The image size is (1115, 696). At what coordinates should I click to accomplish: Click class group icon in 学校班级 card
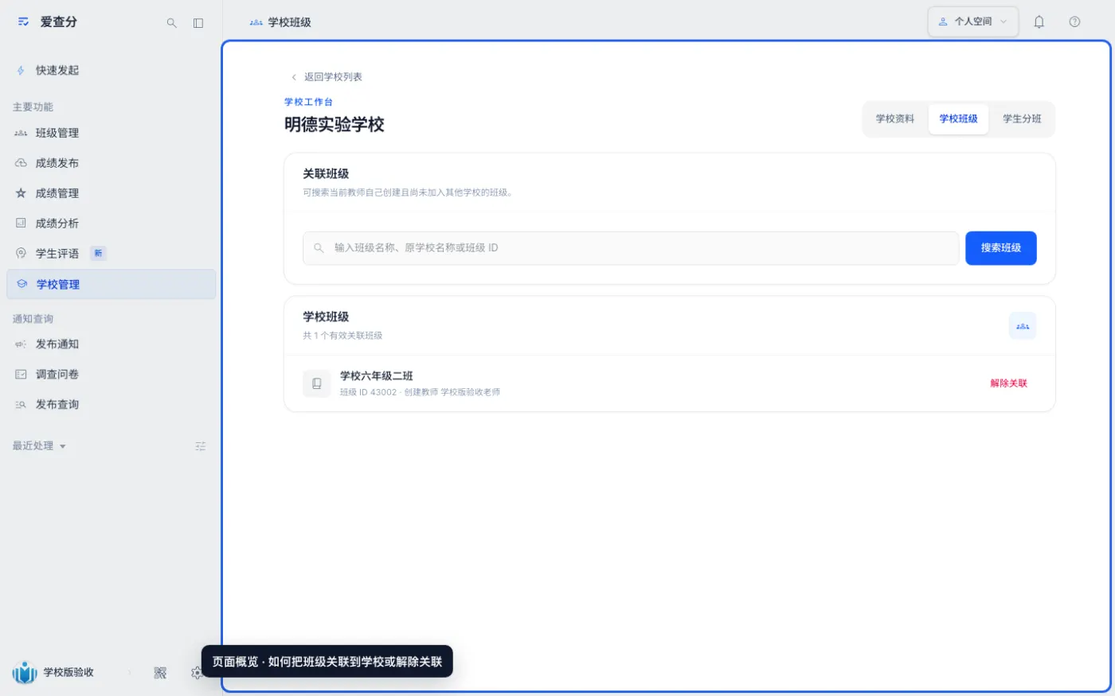tap(1023, 326)
